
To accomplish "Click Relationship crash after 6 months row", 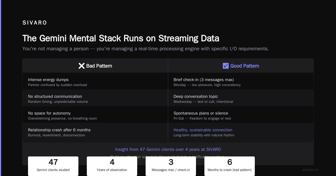I will tap(95, 131).
